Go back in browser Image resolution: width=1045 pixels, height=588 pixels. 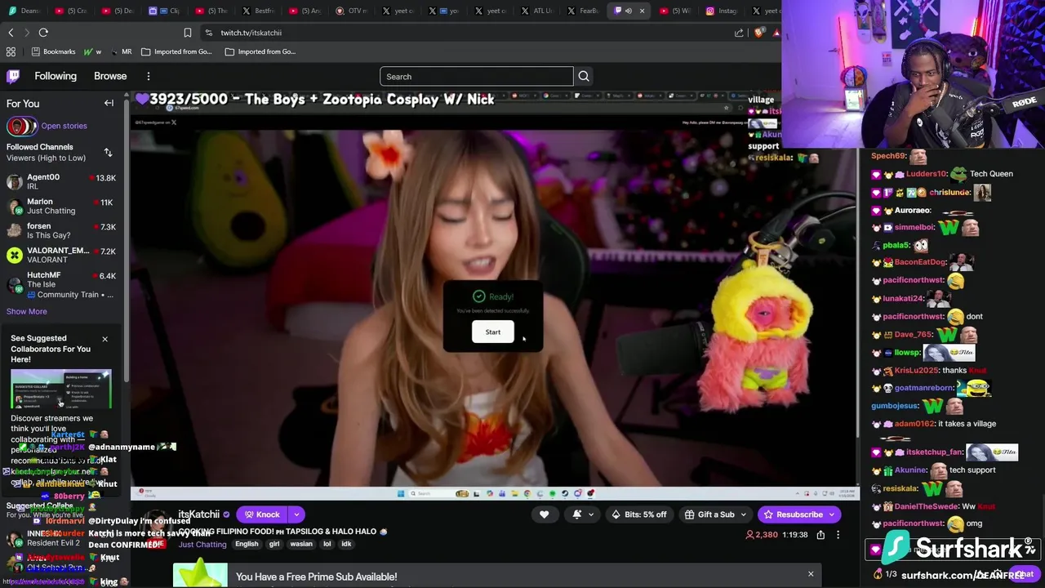click(x=11, y=33)
